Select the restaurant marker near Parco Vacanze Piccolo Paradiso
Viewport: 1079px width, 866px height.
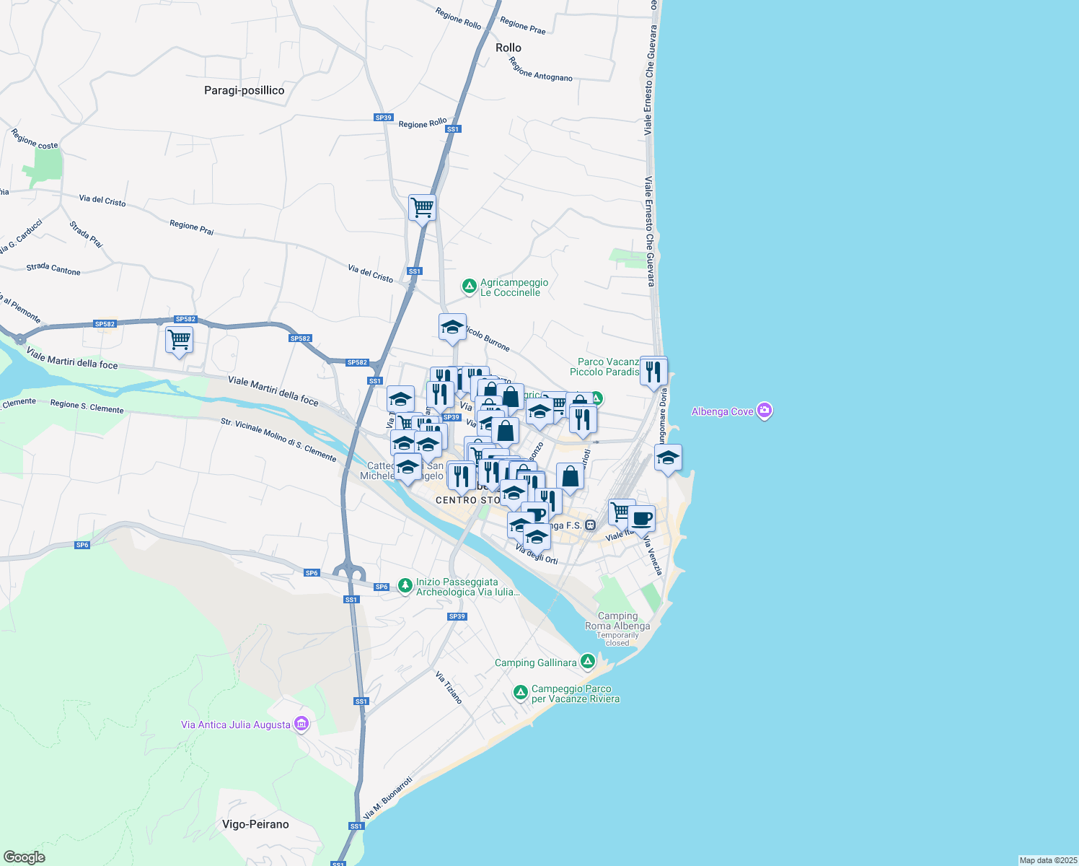coord(653,369)
